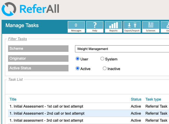The height and width of the screenshot is (124, 169).
Task: Select the User originator radio button
Action: click(x=77, y=59)
